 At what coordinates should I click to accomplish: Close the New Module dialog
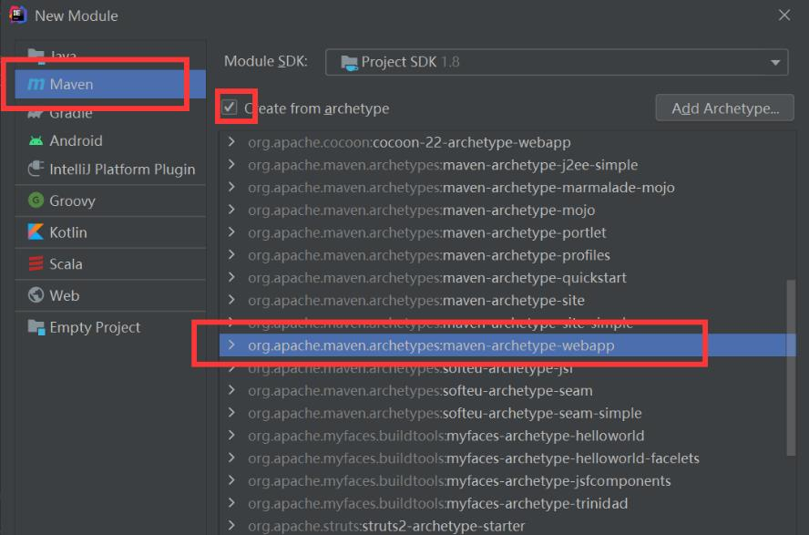pos(784,15)
